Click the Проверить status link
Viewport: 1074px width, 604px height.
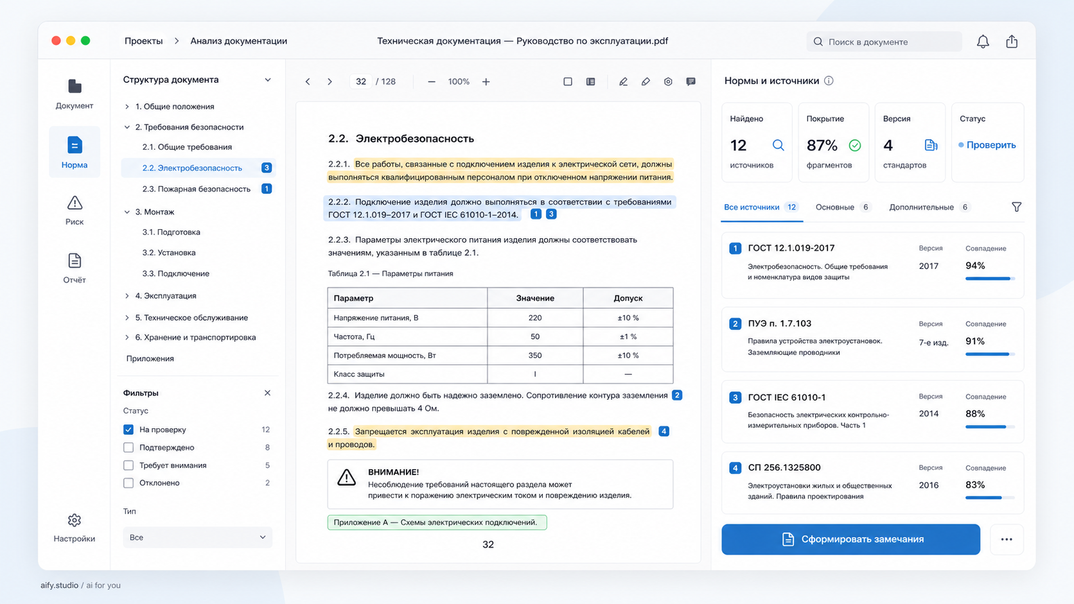(x=987, y=145)
